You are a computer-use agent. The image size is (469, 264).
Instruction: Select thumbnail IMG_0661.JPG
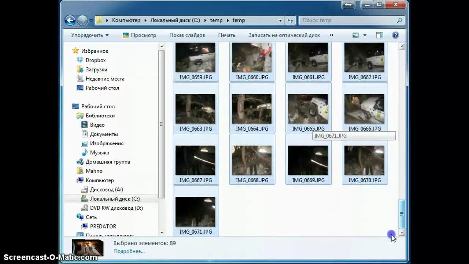click(309, 61)
